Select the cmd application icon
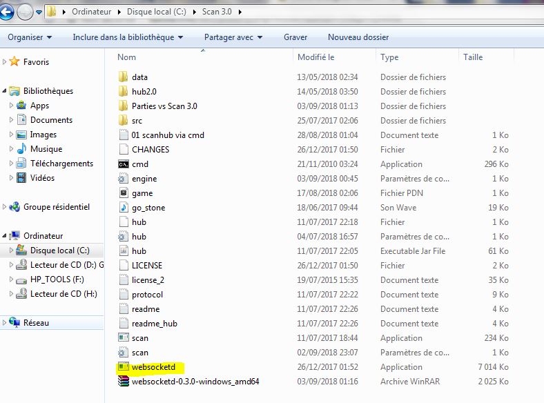 click(124, 164)
